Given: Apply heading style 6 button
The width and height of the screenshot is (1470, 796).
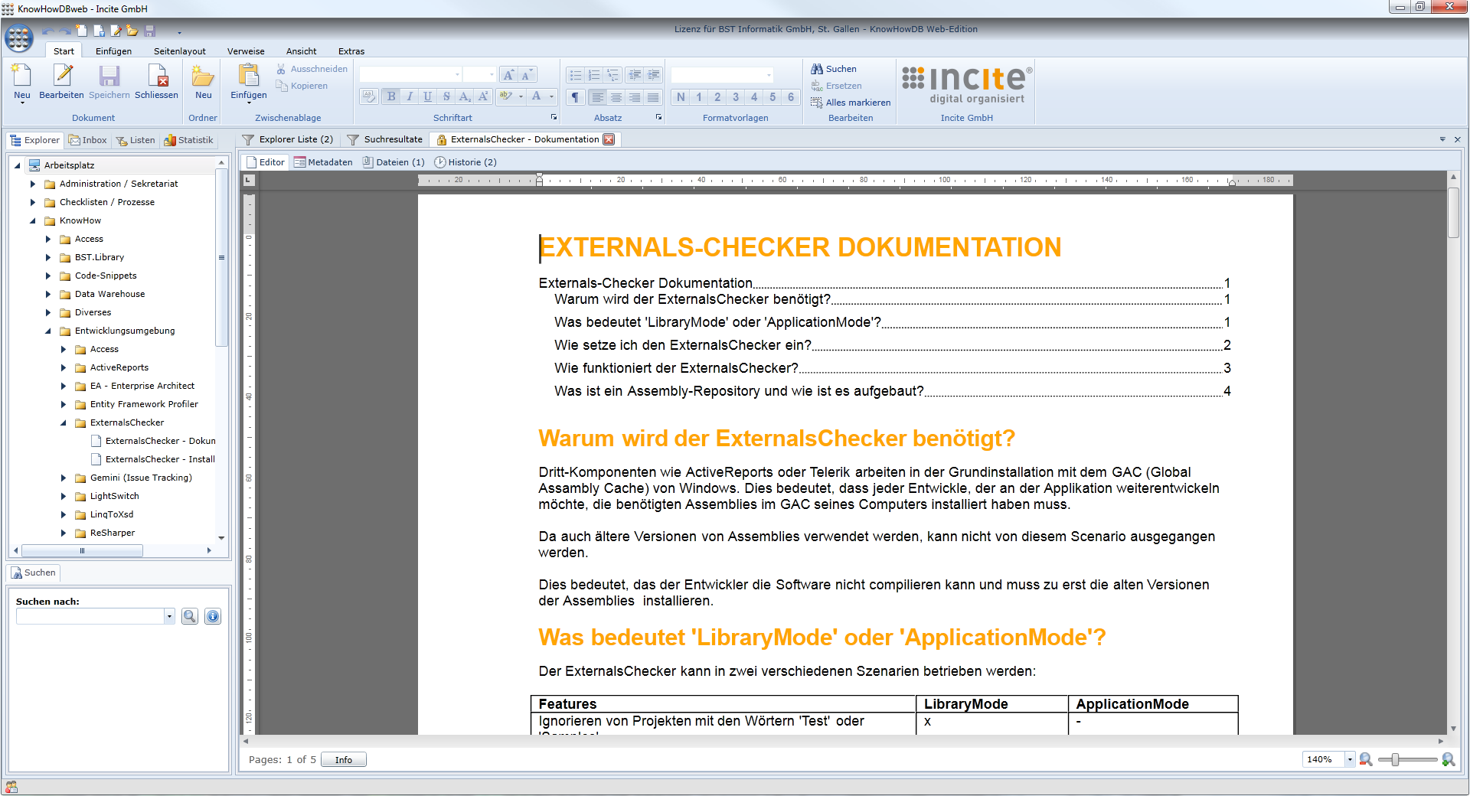Looking at the screenshot, I should coord(791,97).
